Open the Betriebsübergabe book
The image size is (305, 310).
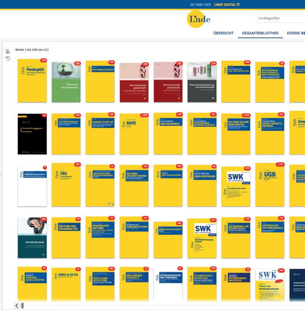[x=32, y=238]
